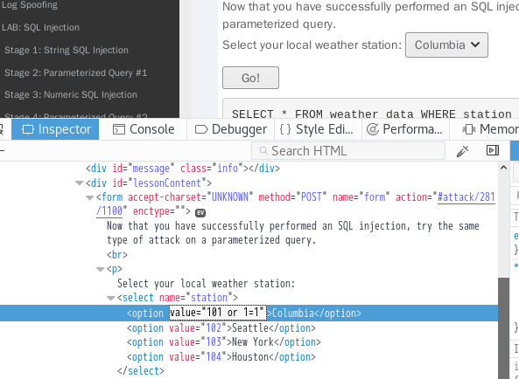Click the closing select tag row
Viewport: 519px width, 379px height.
141,371
